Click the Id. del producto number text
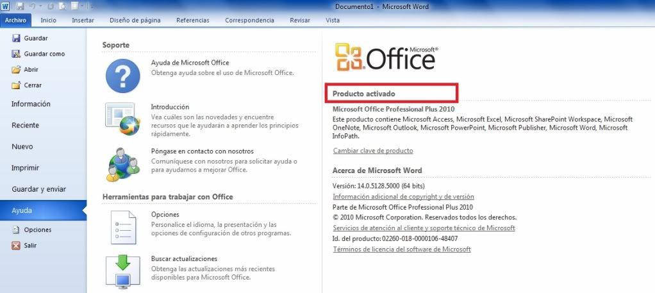Image resolution: width=655 pixels, height=293 pixels. pos(395,239)
